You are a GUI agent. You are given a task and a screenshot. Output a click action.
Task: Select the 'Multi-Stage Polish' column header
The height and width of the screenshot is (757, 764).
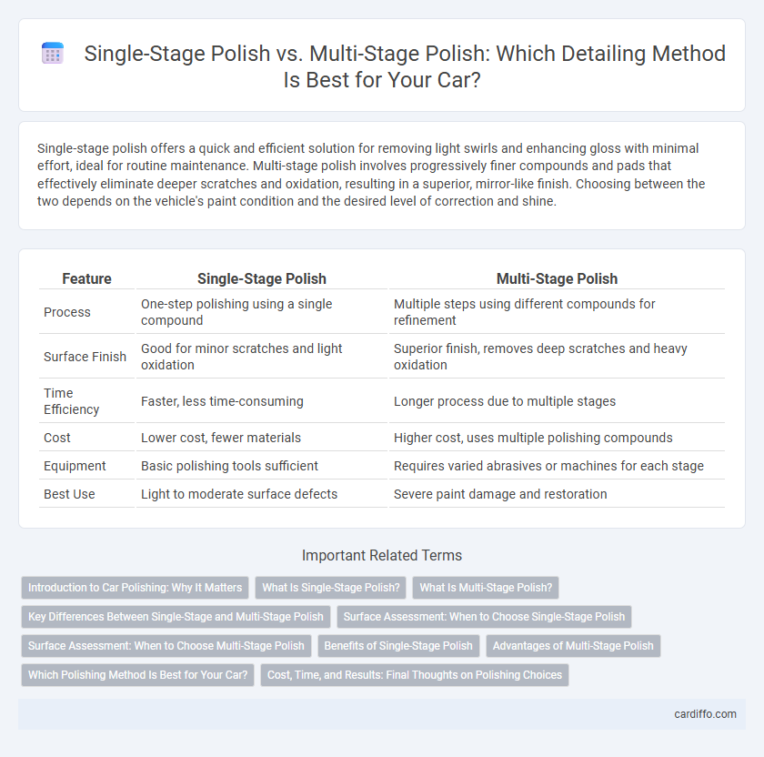(557, 278)
